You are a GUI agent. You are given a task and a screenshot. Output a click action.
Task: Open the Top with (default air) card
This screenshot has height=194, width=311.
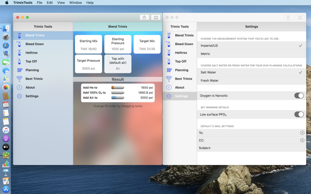(x=118, y=64)
